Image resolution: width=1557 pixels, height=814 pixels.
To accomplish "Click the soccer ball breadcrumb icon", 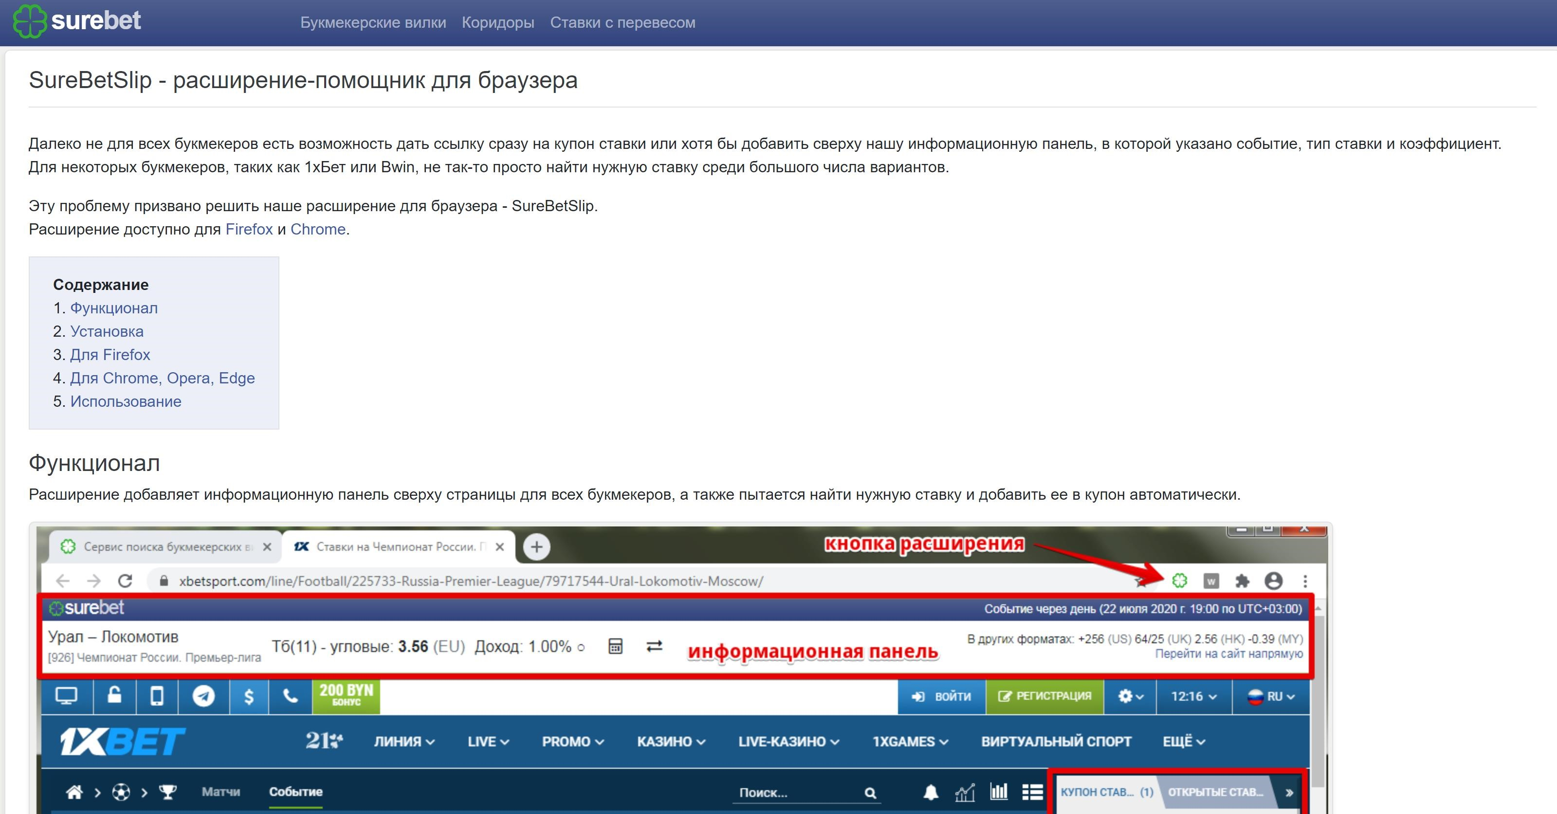I will 121,792.
